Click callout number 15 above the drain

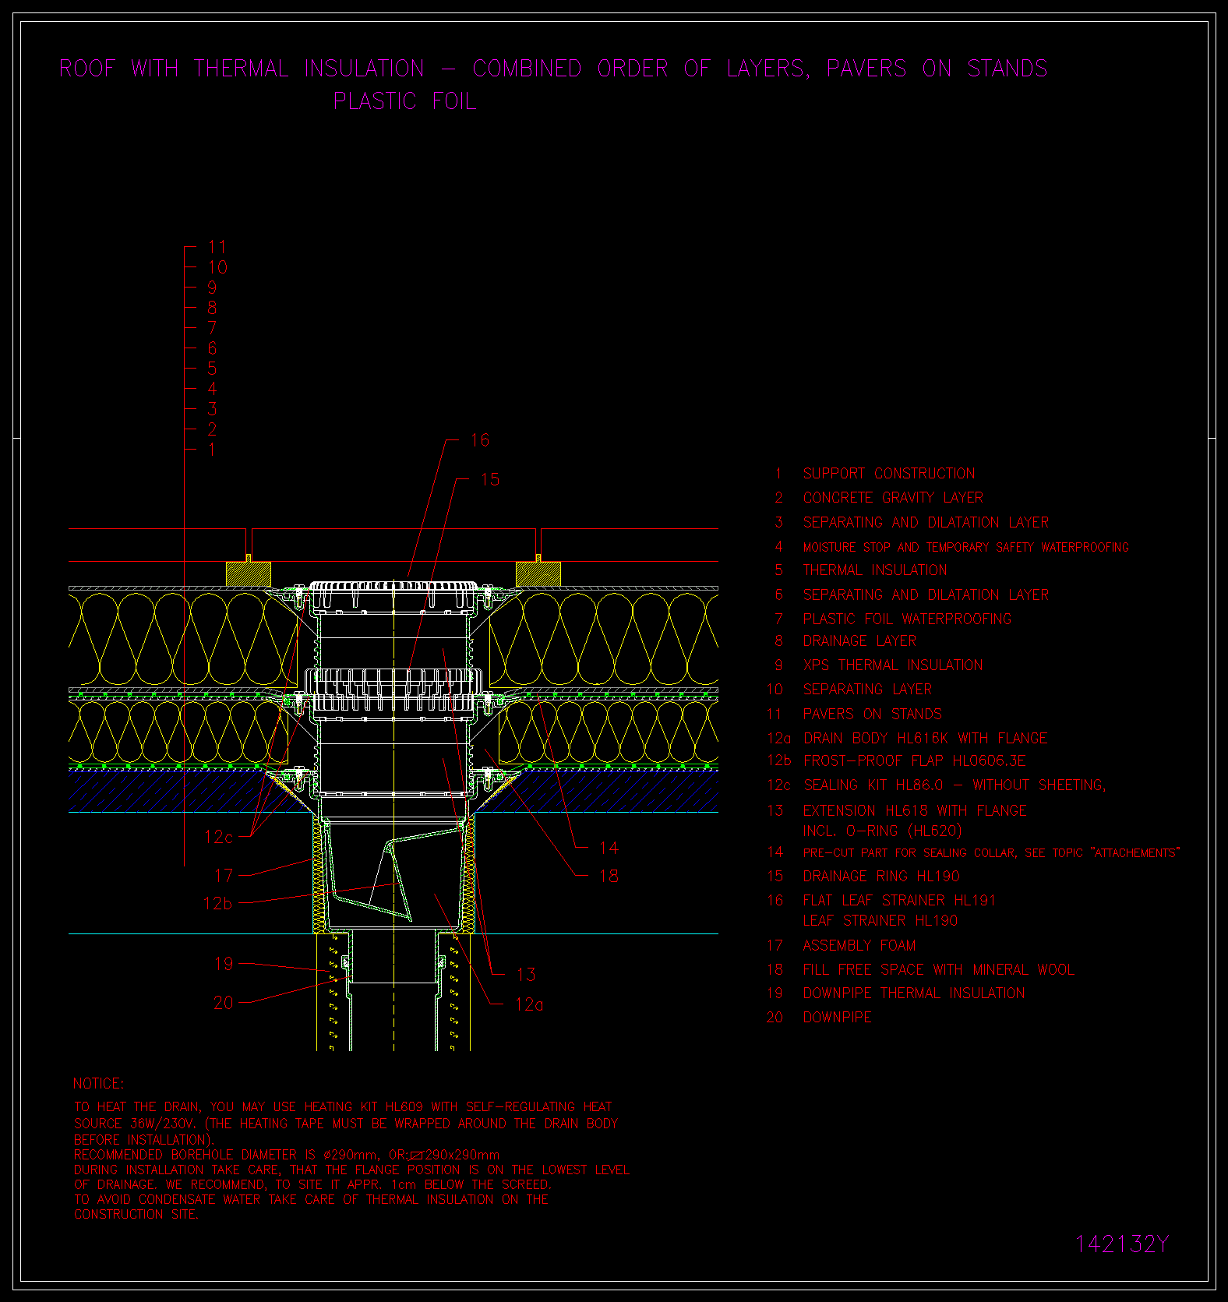tap(490, 480)
